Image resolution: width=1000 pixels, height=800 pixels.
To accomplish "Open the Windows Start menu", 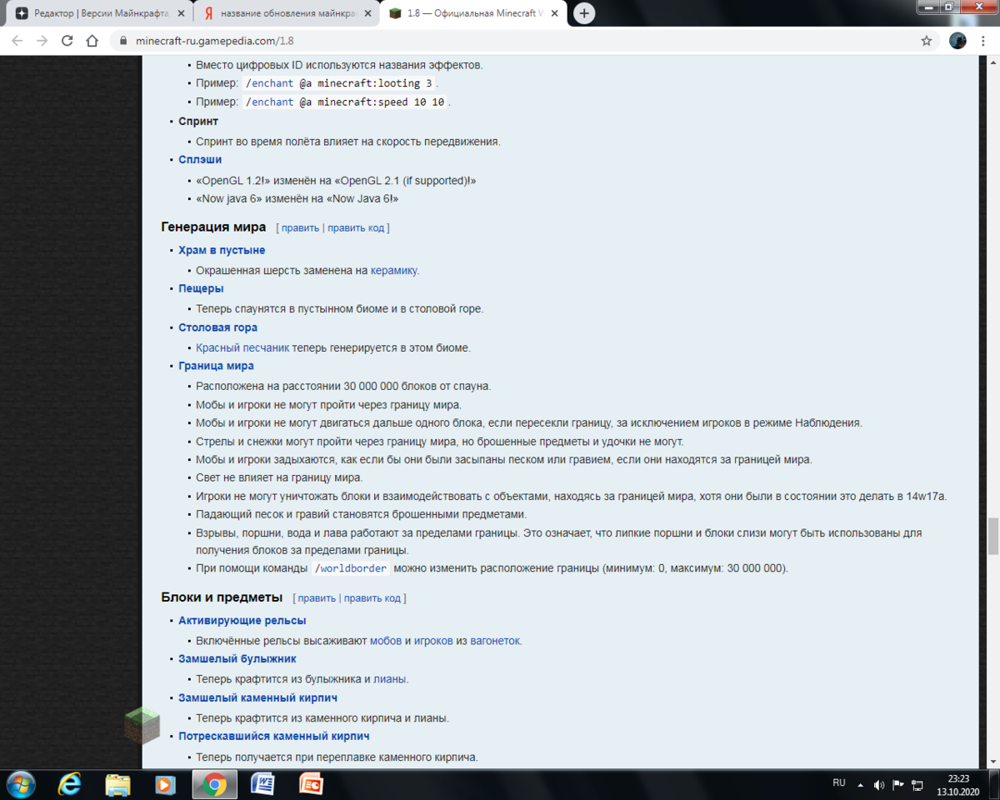I will coord(21,784).
